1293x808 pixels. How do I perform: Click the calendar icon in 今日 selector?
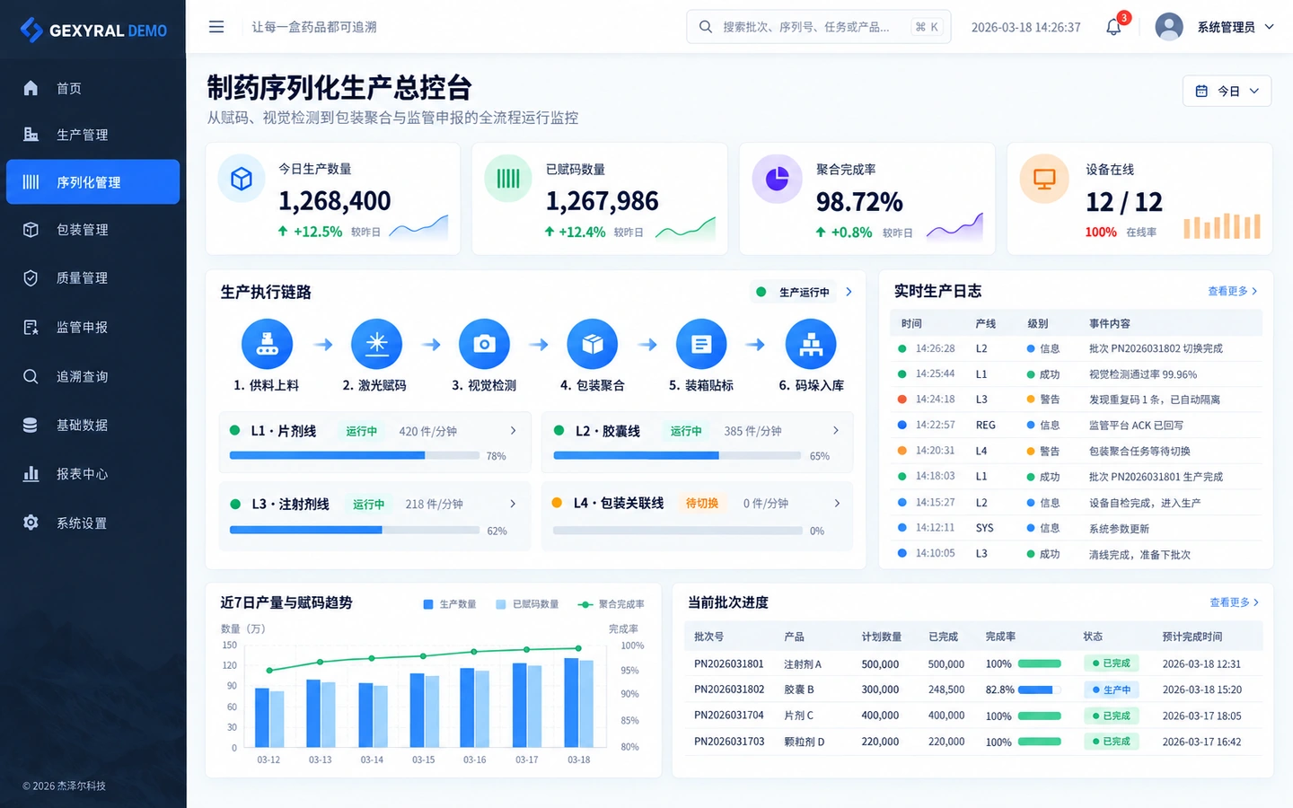1201,91
